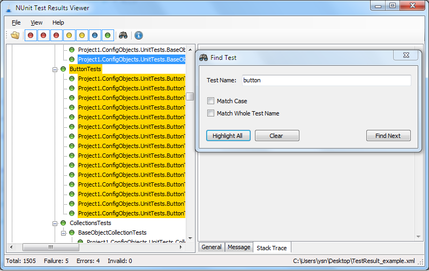429x271 pixels.
Task: Click the tree's vertical scrollbar thumb
Action: pyautogui.click(x=190, y=96)
